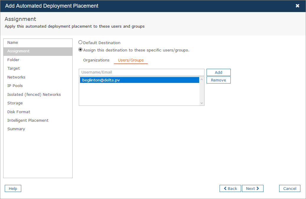Select the Default Destination radio button
The width and height of the screenshot is (306, 199).
pos(81,42)
